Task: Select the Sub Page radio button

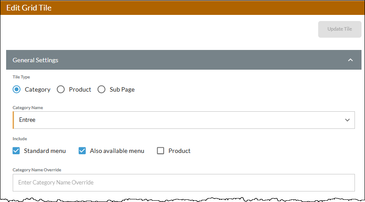Action: (101, 89)
